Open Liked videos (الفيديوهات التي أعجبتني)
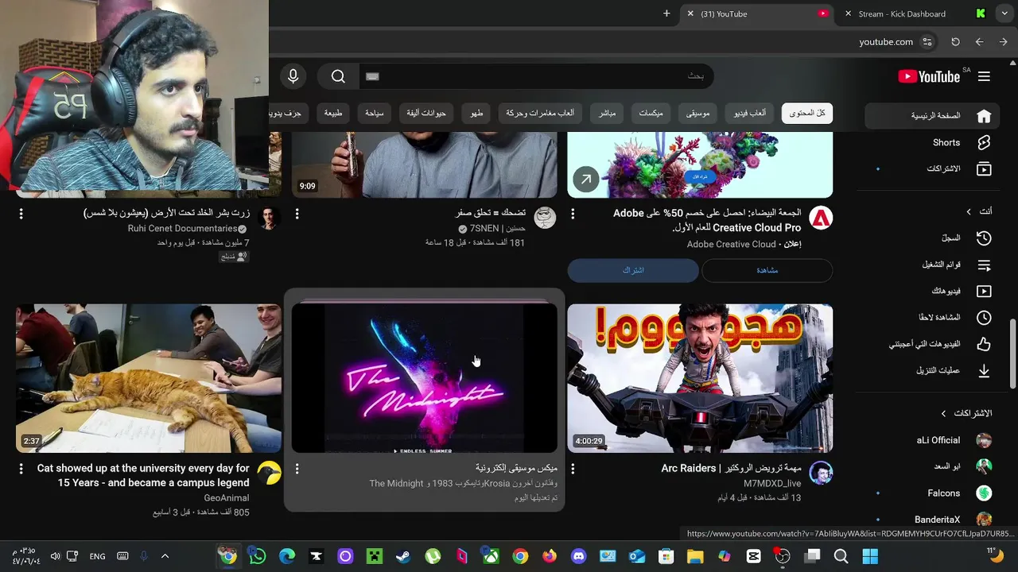The image size is (1018, 572). pyautogui.click(x=931, y=344)
